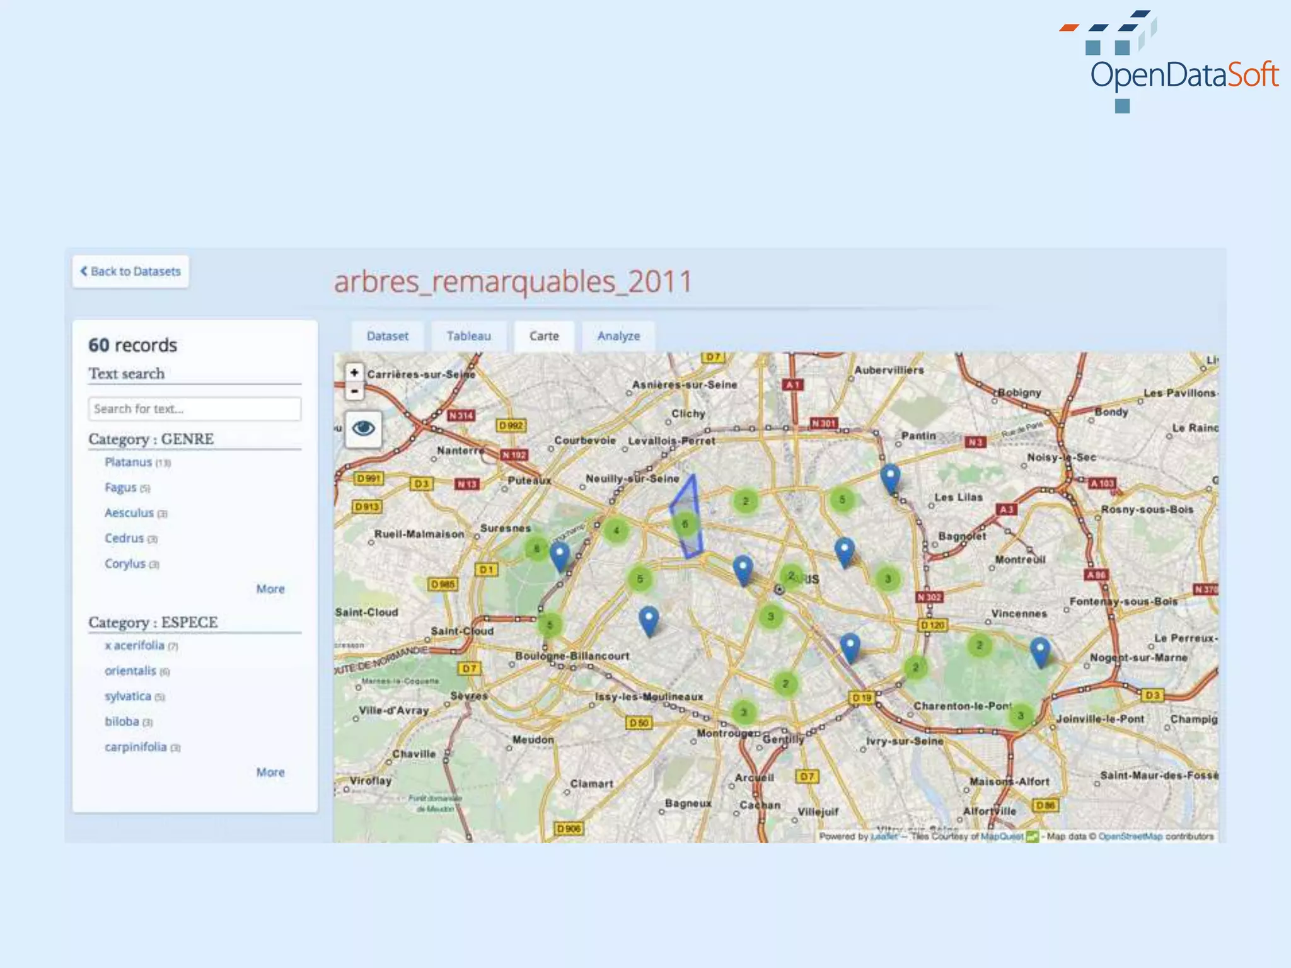The width and height of the screenshot is (1291, 968).
Task: Click the blue marker near Les Lilas
Action: click(x=889, y=477)
